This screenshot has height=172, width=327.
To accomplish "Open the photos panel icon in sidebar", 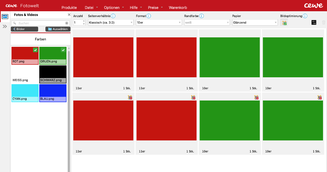I will (x=5, y=17).
